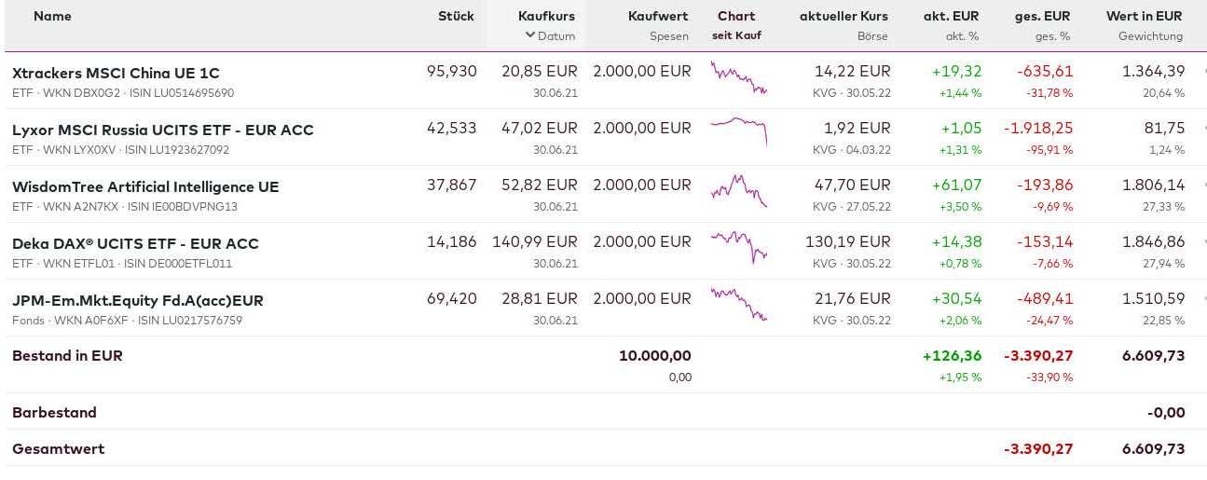Open Deka DAX UCITS ETF position

[x=135, y=243]
